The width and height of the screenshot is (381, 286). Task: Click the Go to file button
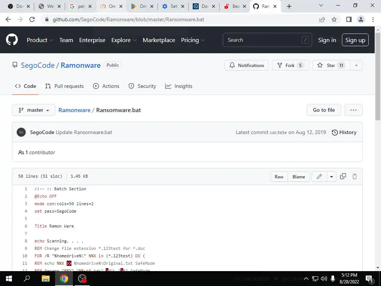click(324, 110)
